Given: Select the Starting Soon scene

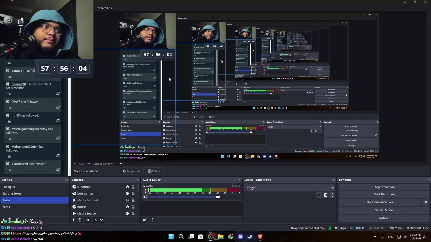Looking at the screenshot, I should coord(34,194).
